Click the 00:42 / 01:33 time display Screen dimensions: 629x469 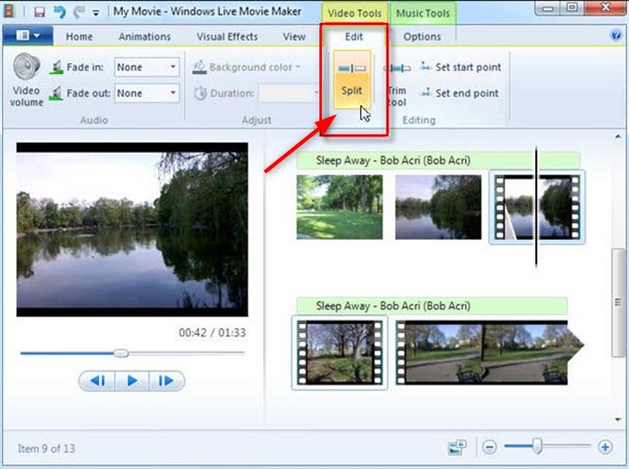(212, 333)
